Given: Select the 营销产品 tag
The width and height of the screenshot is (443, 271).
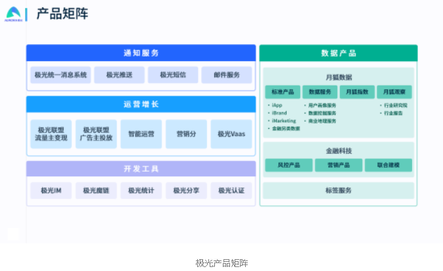Looking at the screenshot, I should (x=338, y=165).
